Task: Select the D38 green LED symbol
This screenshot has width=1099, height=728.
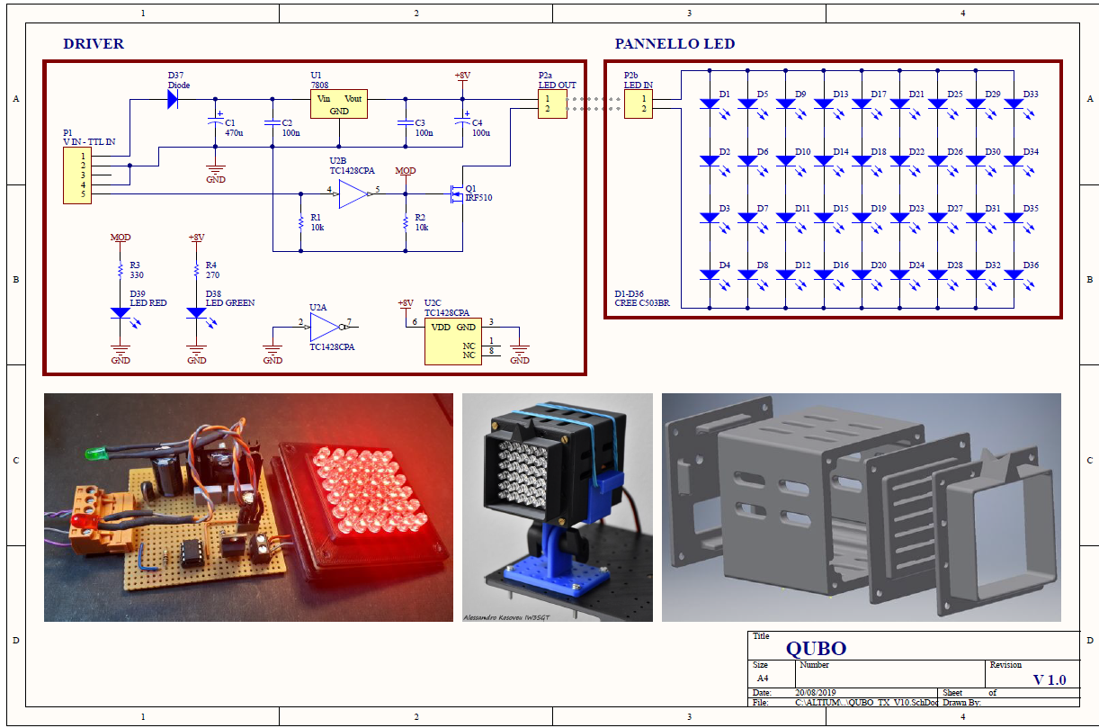Action: tap(196, 313)
